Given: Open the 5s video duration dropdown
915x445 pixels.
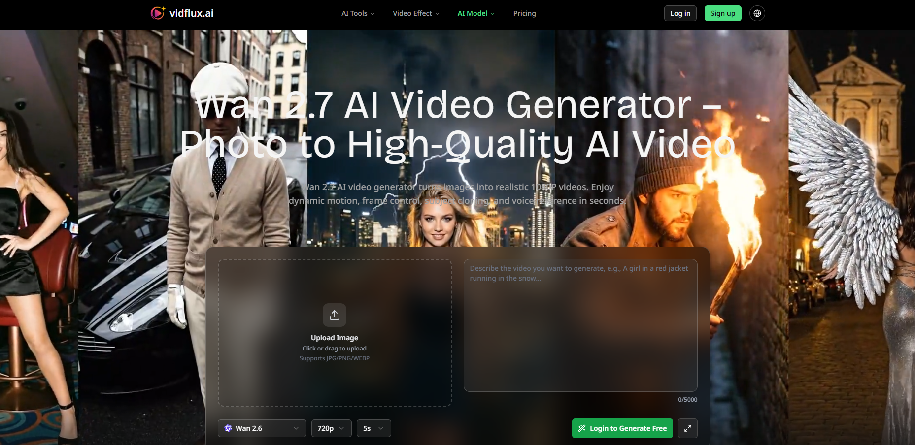Looking at the screenshot, I should [373, 428].
